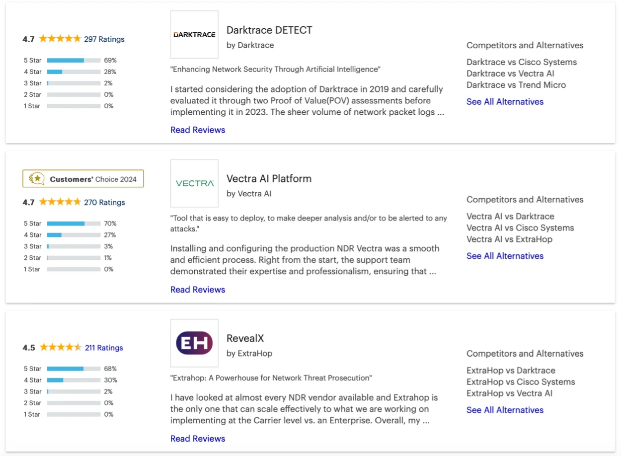
Task: Click the star rating icons for RevealX
Action: (61, 348)
